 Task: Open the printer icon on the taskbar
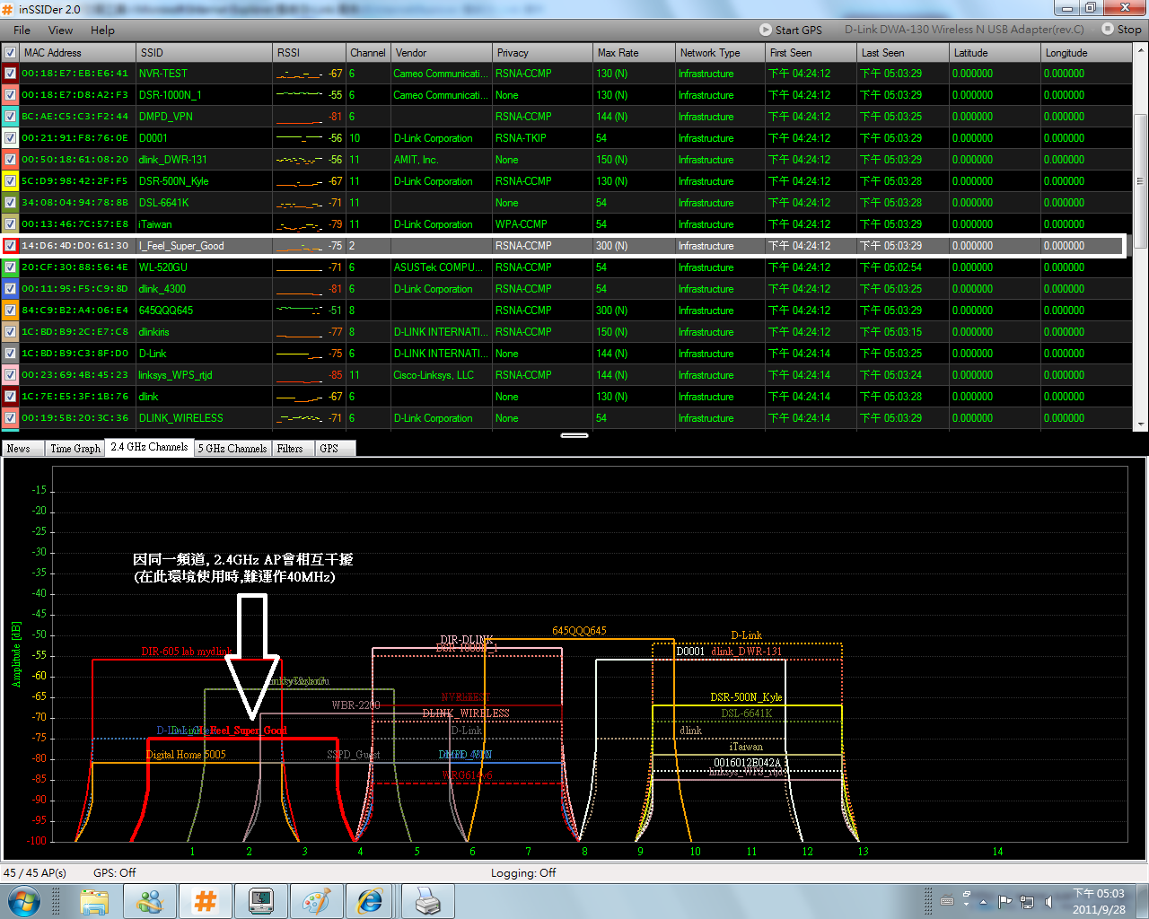428,901
